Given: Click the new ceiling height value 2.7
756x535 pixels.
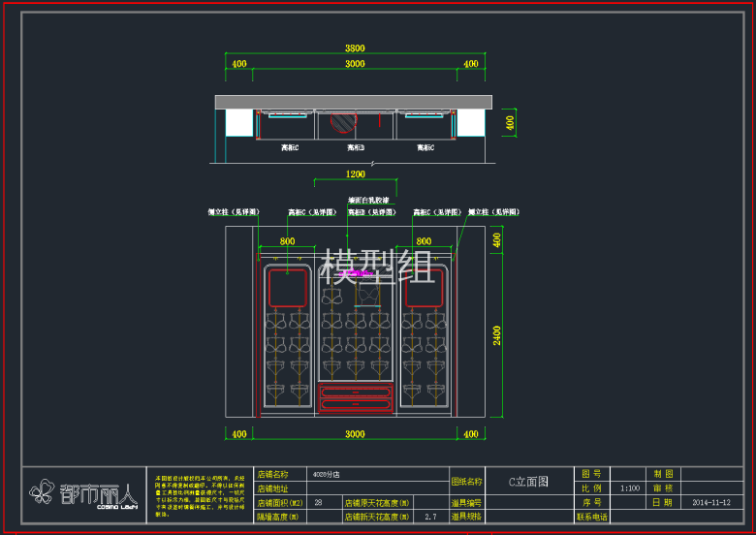Looking at the screenshot, I should tap(430, 518).
